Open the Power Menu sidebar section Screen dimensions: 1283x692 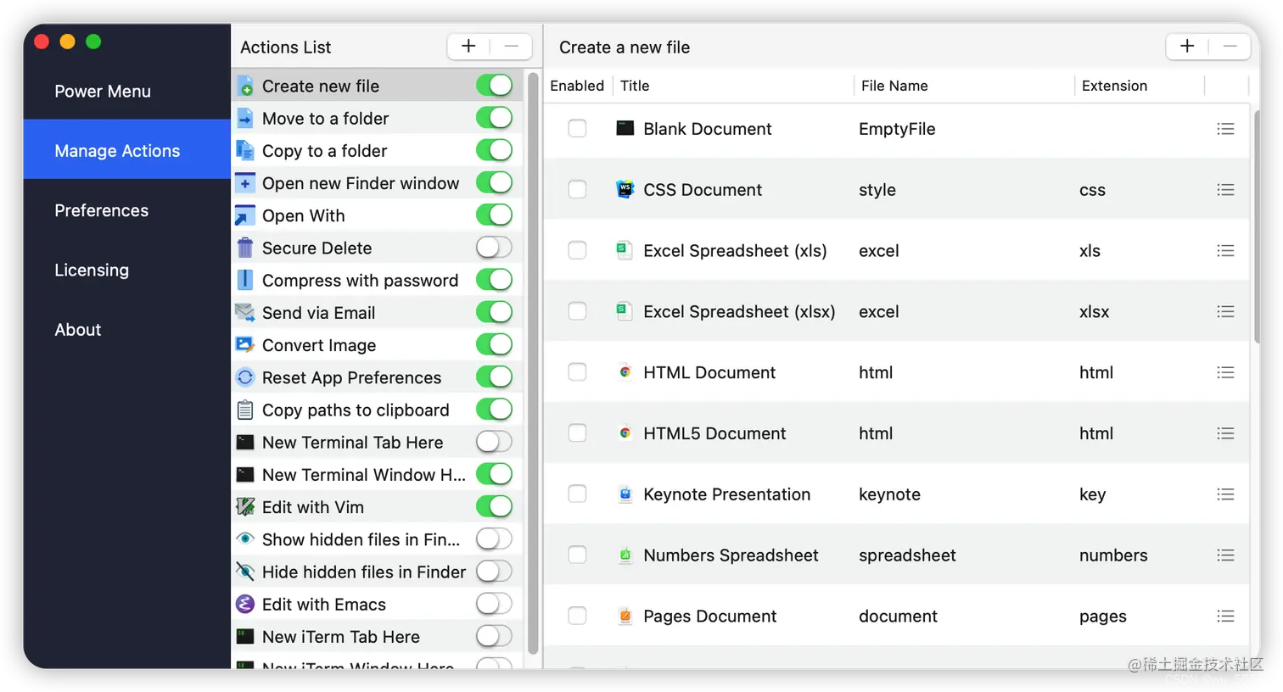(x=126, y=91)
